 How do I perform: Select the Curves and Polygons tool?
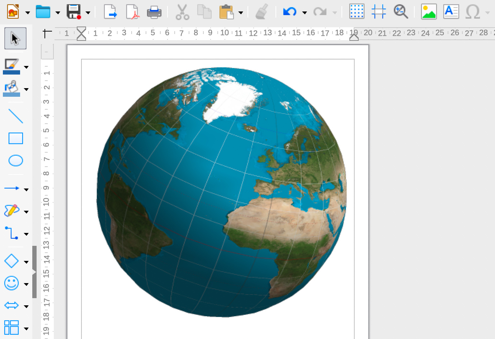11,210
